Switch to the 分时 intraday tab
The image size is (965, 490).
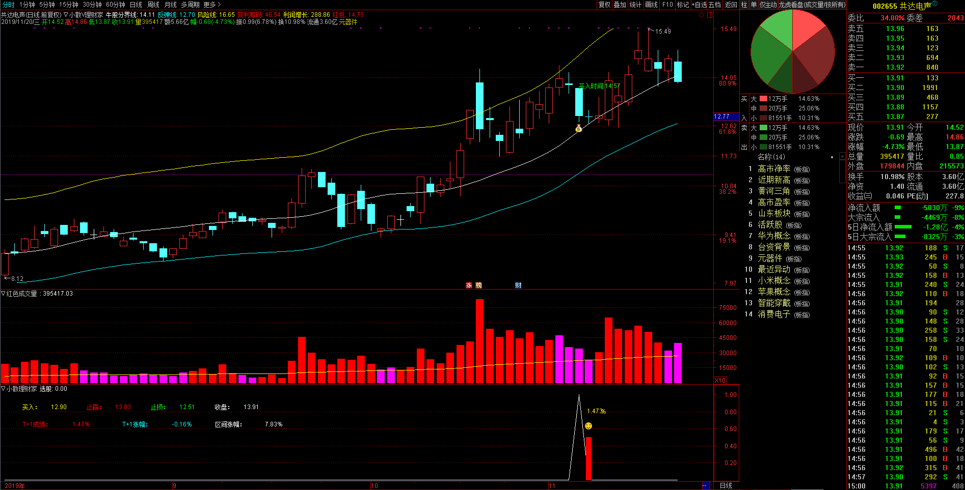tap(9, 5)
